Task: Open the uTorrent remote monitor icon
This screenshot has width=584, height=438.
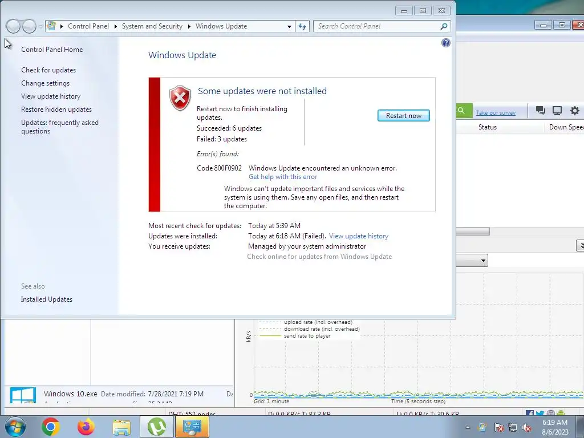Action: 557,110
